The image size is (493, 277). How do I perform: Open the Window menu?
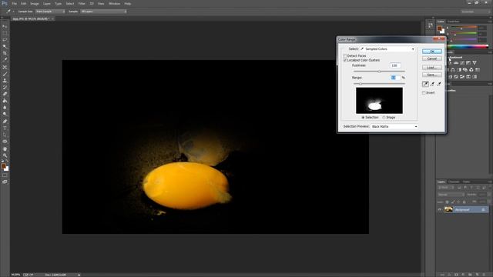pyautogui.click(x=115, y=3)
